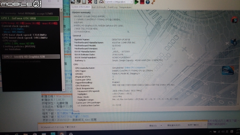Click the GPU temp reading line
The height and width of the screenshot is (135, 240).
click(x=30, y=23)
